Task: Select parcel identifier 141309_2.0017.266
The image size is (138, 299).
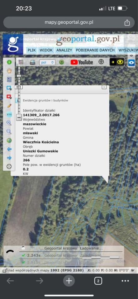Action: (41, 115)
